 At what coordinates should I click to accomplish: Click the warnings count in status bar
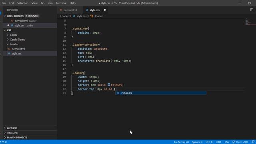click(4, 142)
